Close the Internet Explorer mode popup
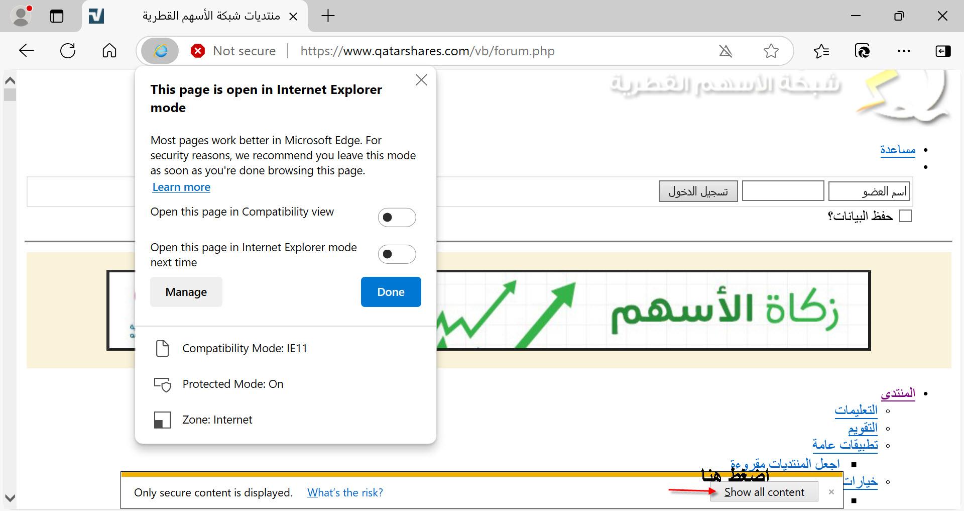Viewport: 964px width, 511px height. (x=421, y=80)
